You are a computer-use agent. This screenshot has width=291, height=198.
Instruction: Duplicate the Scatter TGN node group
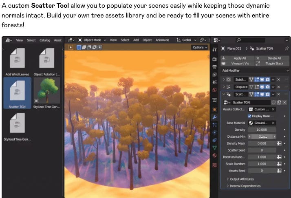pos(279,102)
